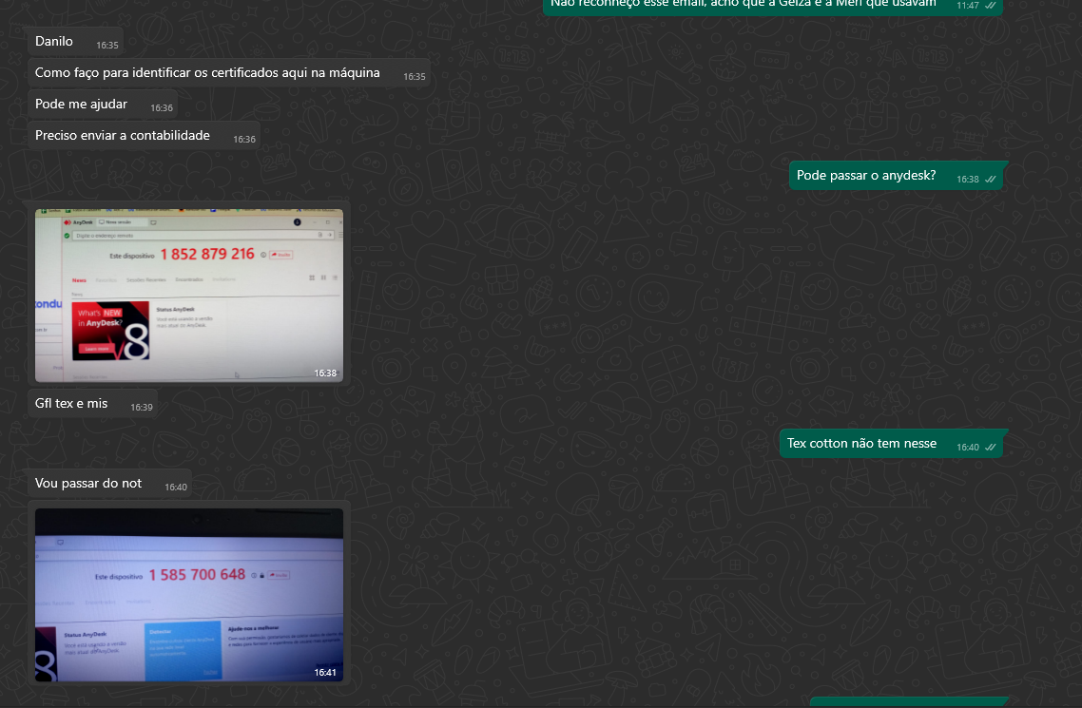Select message 'Não reconheço esse email'
Screen dimensions: 1082x708
click(773, 6)
